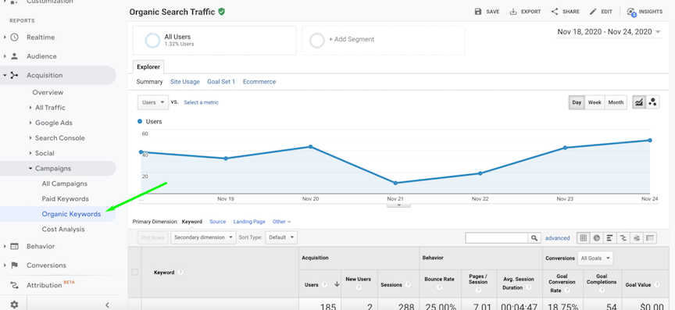
Task: Click help icon beside Goal Value
Action: pos(657,284)
